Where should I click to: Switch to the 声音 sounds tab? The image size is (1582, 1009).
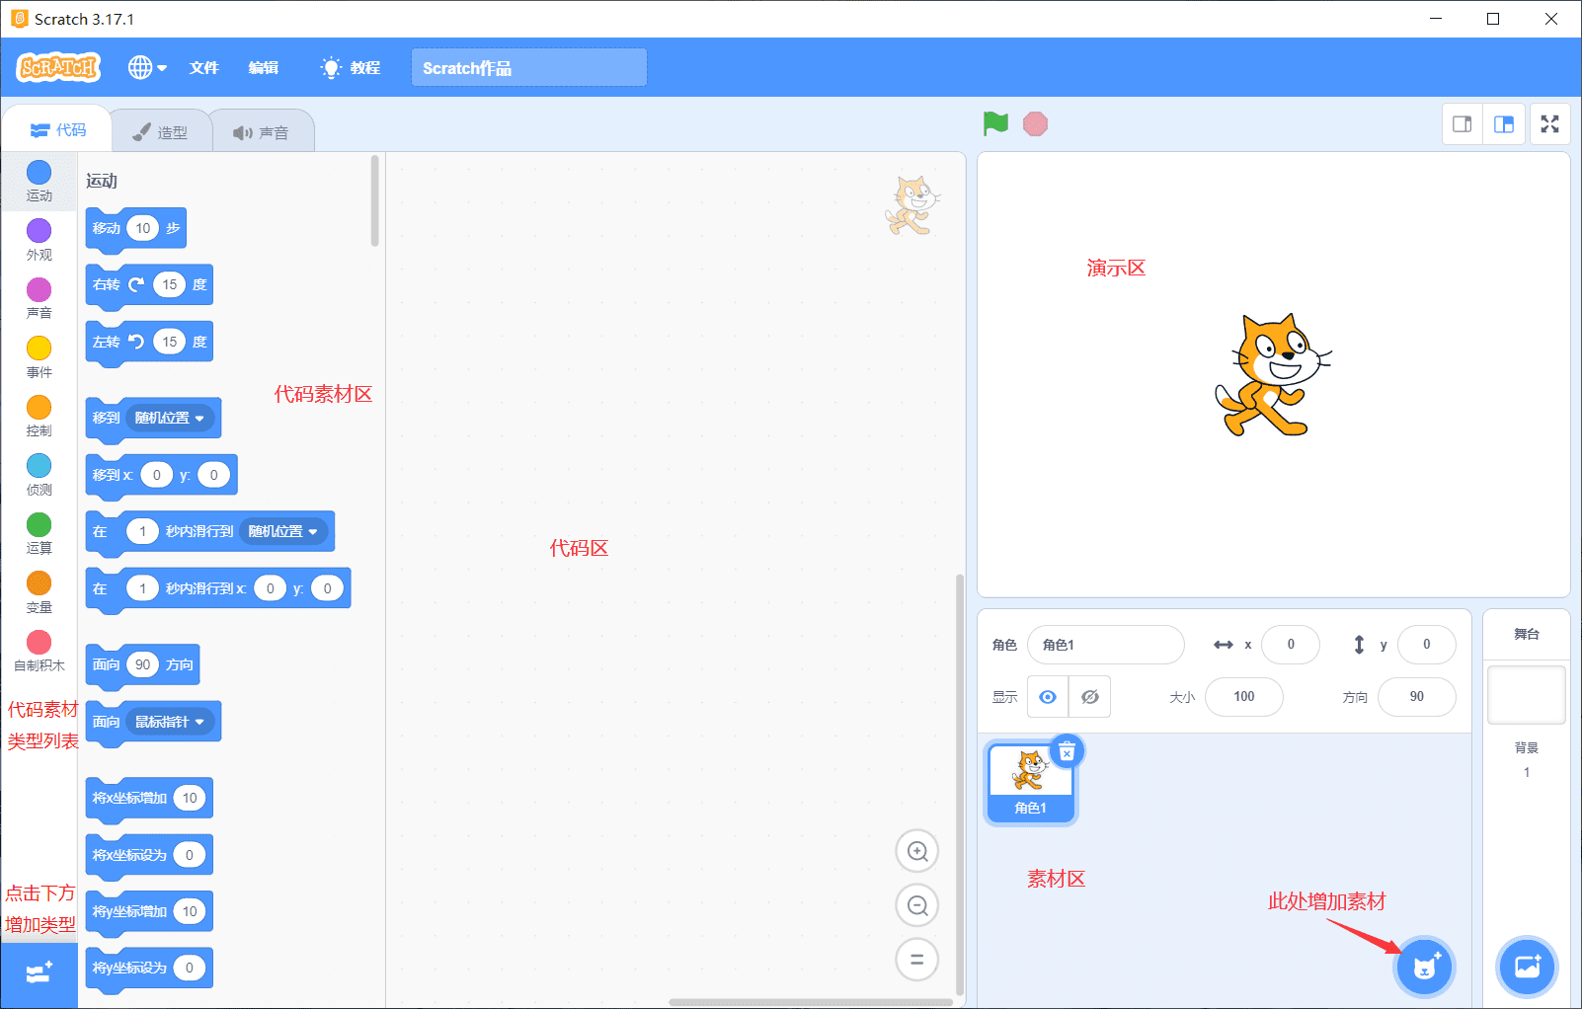[262, 132]
